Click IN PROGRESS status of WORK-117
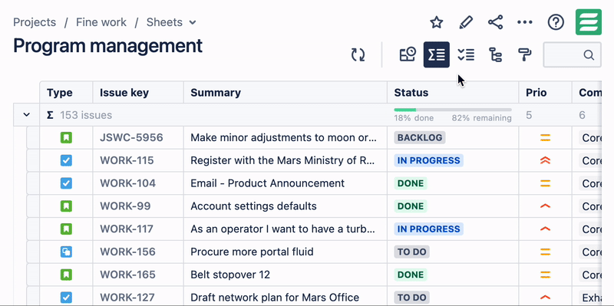Image resolution: width=614 pixels, height=306 pixels. click(429, 229)
